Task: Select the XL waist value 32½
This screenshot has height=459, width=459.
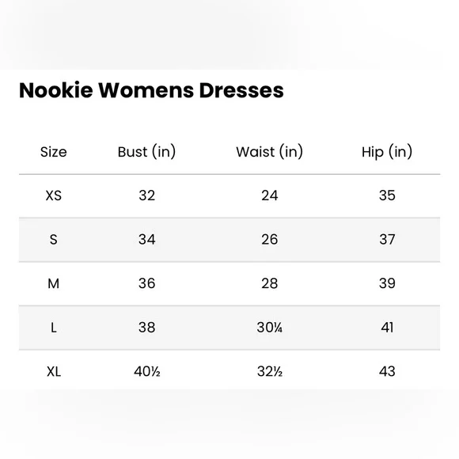Action: (270, 372)
